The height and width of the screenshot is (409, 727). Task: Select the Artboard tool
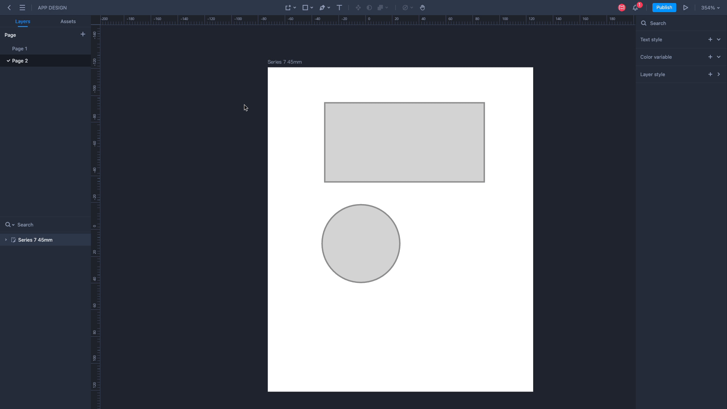tap(288, 8)
